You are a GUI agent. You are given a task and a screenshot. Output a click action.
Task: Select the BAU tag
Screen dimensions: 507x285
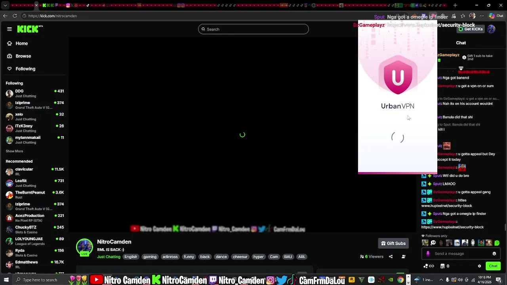(x=288, y=257)
